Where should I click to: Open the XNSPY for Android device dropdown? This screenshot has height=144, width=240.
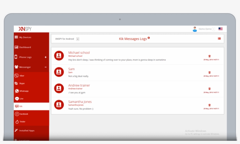[x=78, y=39]
